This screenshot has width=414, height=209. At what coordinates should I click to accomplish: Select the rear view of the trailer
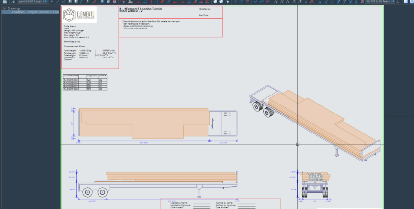pos(315,185)
